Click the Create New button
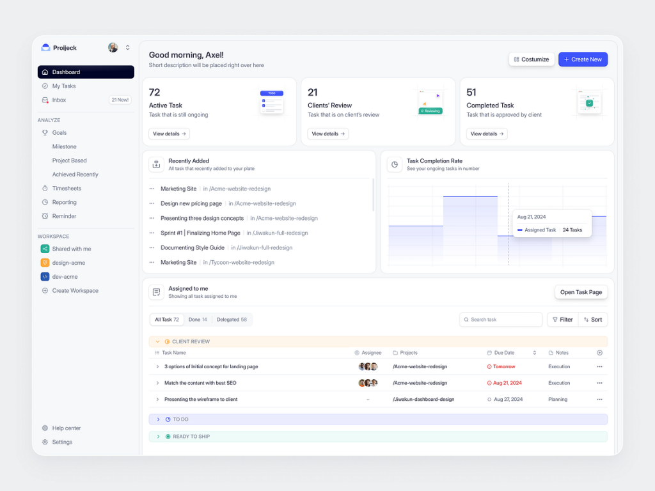 coord(583,59)
